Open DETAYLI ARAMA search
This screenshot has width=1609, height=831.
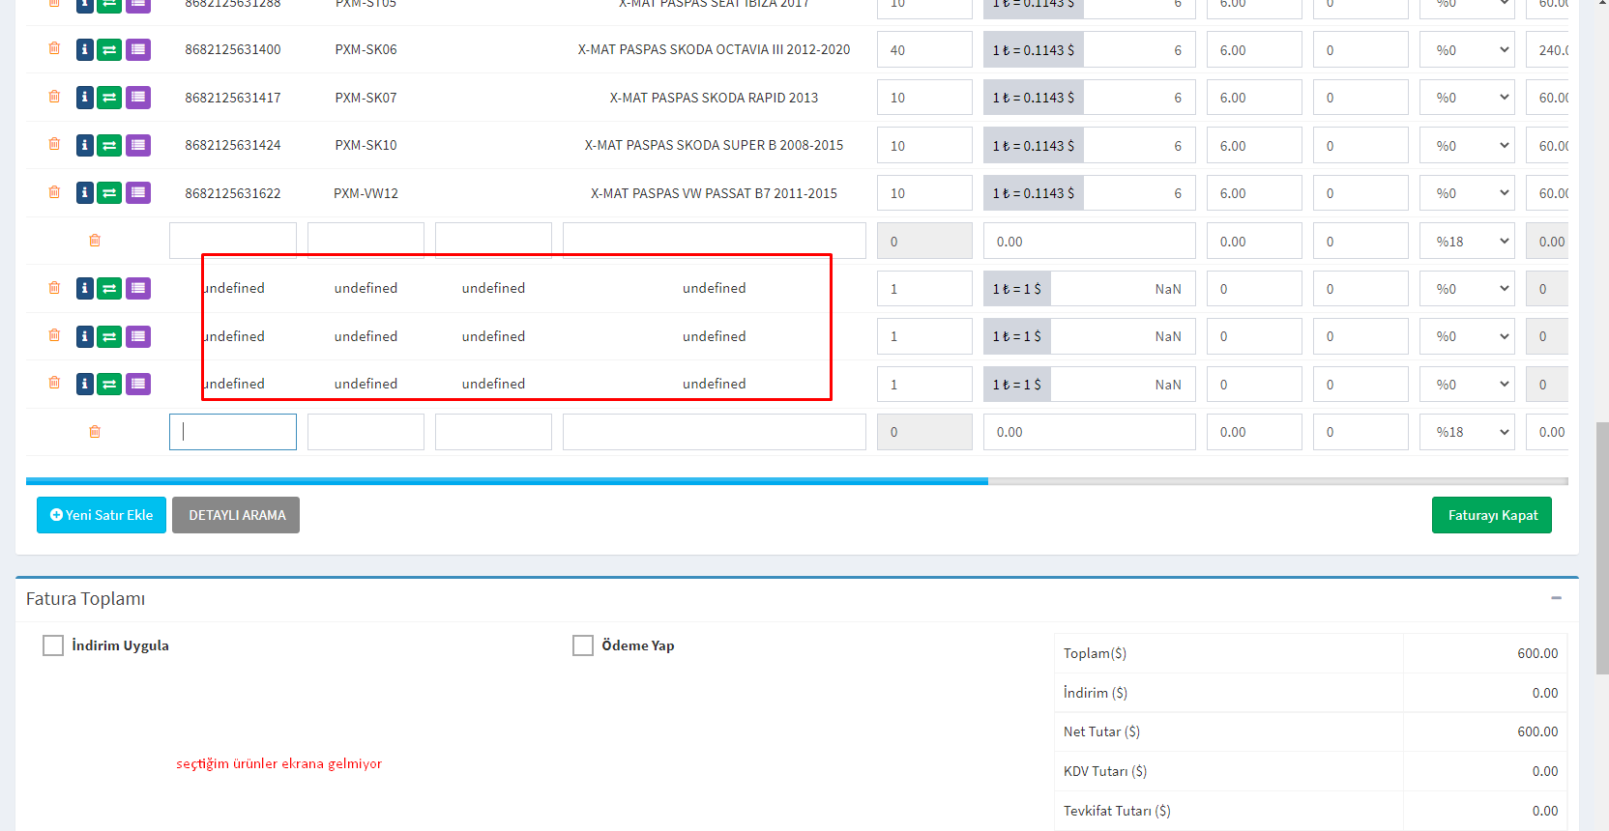236,515
